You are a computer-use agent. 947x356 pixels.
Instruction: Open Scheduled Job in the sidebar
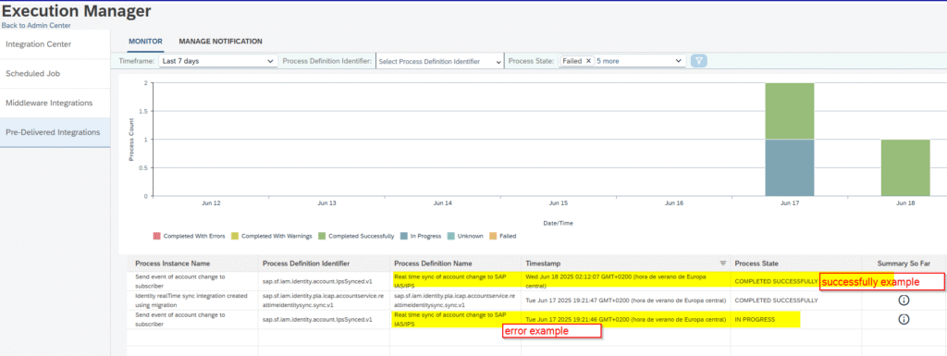(x=55, y=74)
